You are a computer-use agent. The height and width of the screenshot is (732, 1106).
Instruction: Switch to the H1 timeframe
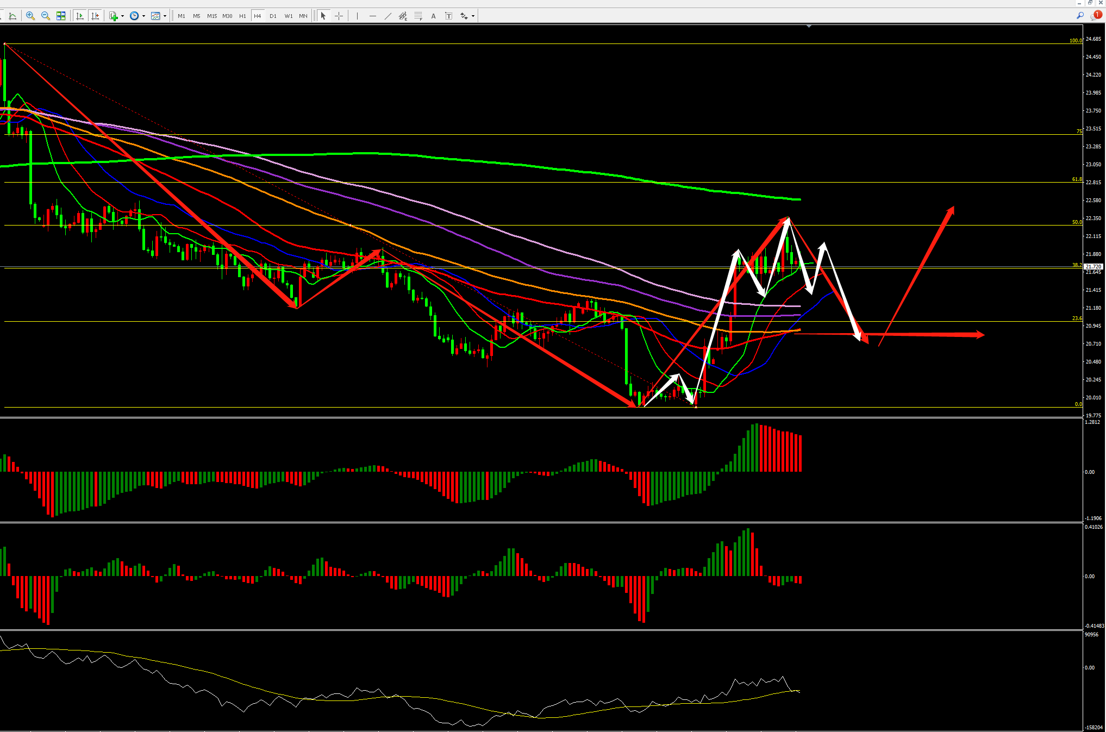[x=242, y=16]
